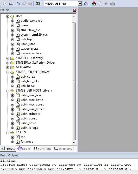
Task: Switch to the Templates tab
Action: (x=63, y=149)
